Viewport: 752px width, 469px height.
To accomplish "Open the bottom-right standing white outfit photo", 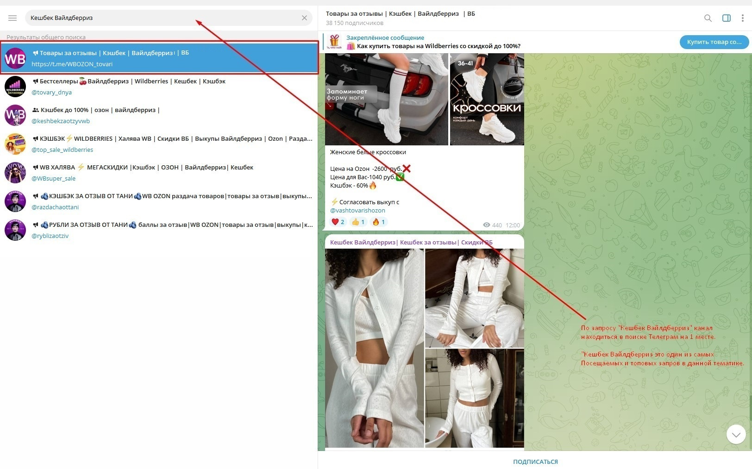I will (475, 398).
